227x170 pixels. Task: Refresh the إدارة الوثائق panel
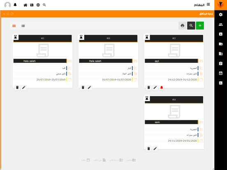pos(12,14)
